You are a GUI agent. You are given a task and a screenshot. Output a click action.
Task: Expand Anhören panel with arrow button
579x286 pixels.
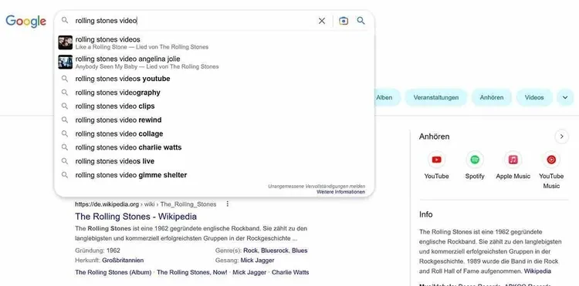(562, 136)
